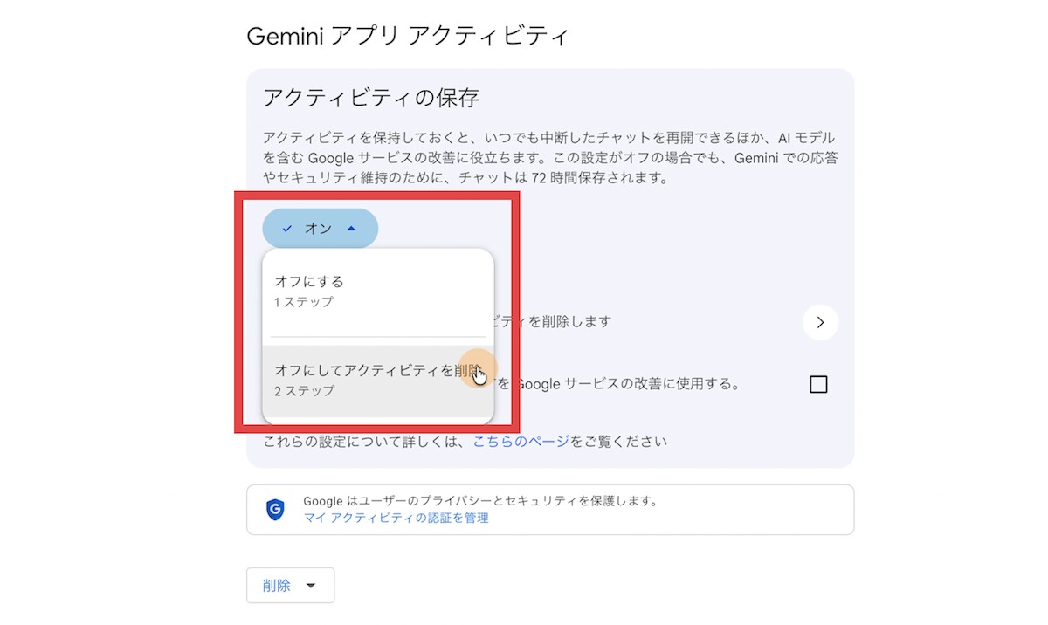The width and height of the screenshot is (1048, 625).
Task: Tick the Google サービスの改善 checkbox
Action: pyautogui.click(x=818, y=384)
